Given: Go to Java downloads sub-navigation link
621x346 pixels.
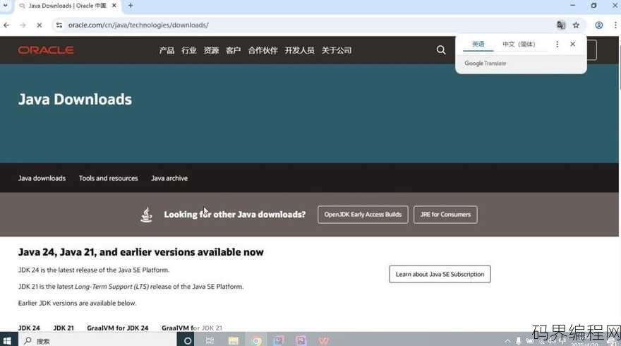Looking at the screenshot, I should click(42, 179).
